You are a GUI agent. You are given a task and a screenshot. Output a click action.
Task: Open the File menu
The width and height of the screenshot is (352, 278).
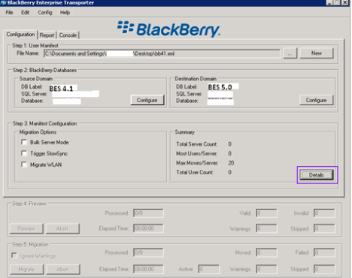tap(9, 12)
